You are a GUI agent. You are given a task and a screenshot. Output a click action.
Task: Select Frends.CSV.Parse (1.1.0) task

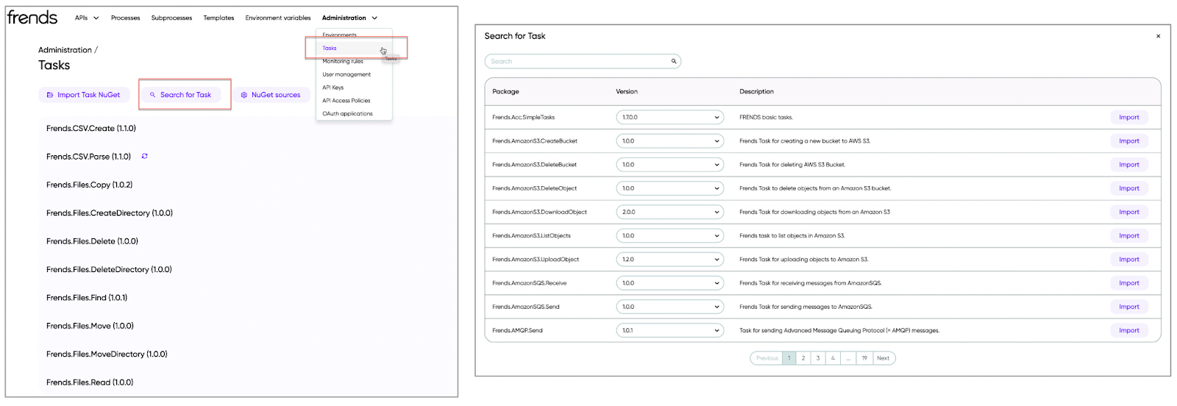(x=88, y=157)
